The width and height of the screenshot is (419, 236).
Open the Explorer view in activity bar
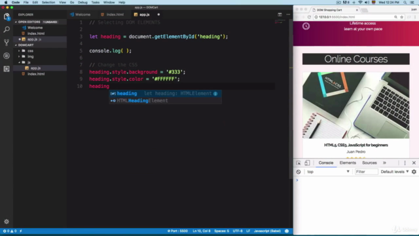pos(7,16)
